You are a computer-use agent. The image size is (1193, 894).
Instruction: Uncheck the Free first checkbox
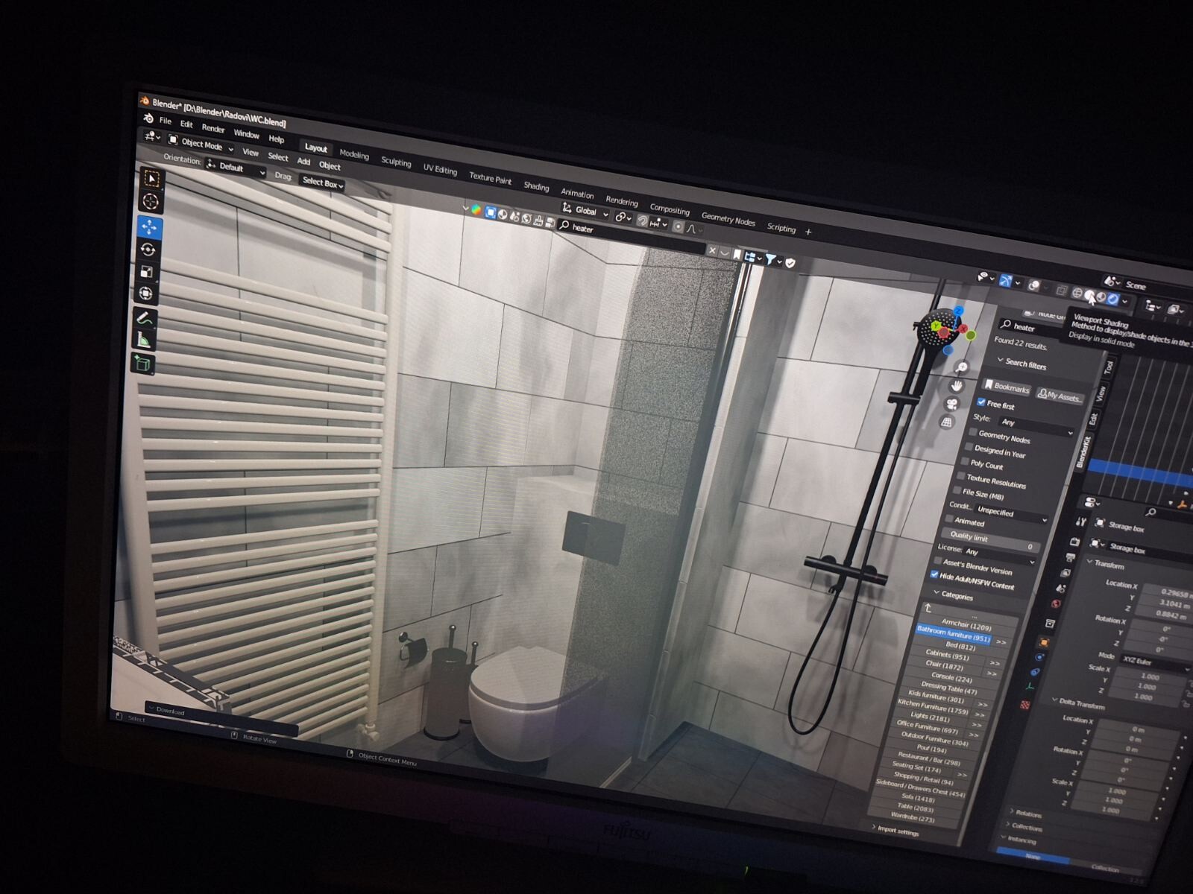pyautogui.click(x=981, y=402)
